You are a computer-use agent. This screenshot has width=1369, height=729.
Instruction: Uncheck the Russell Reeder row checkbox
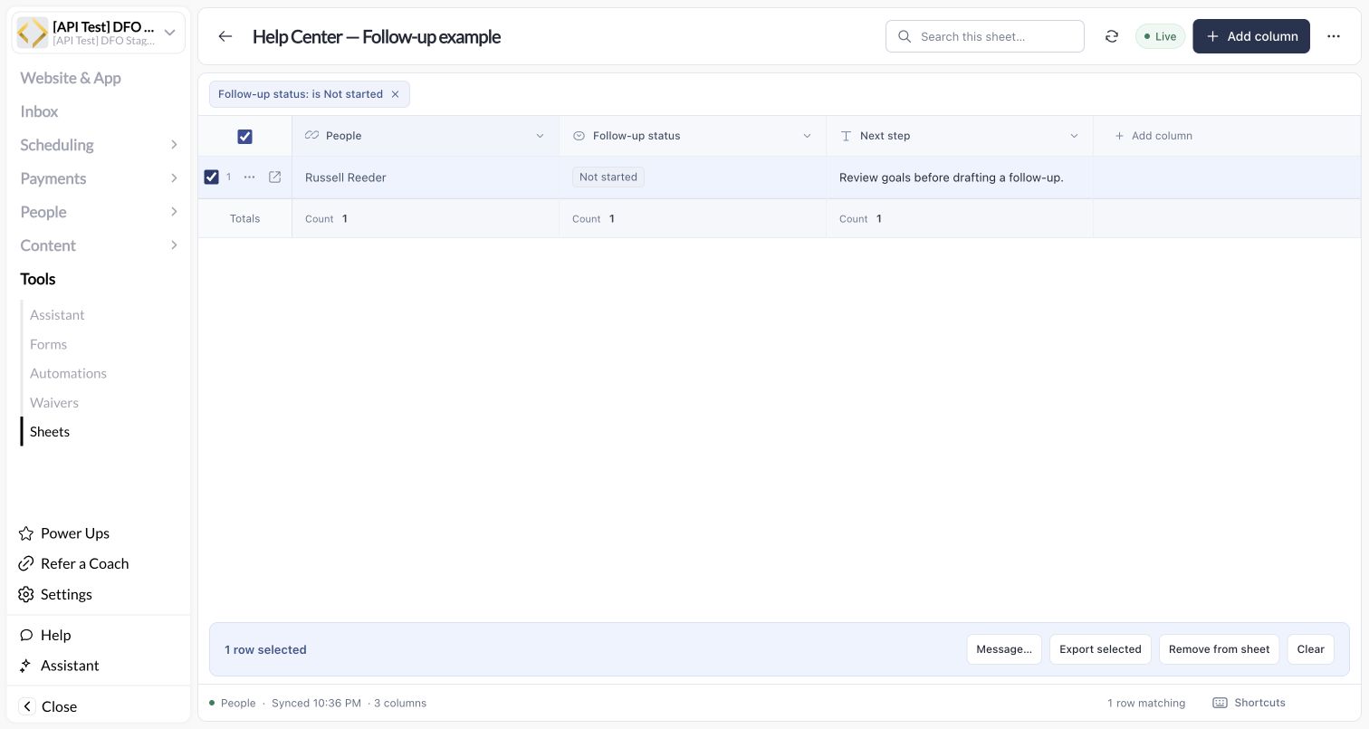click(x=211, y=177)
